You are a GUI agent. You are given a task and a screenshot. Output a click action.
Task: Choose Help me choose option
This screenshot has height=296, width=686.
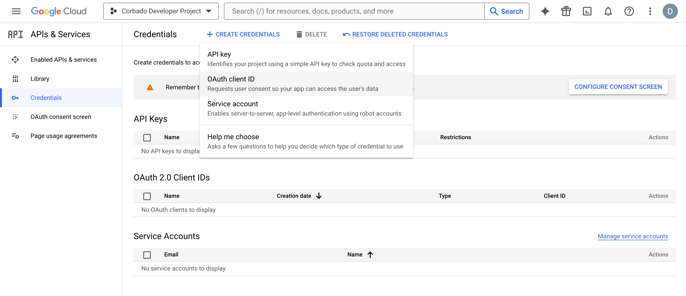306,142
